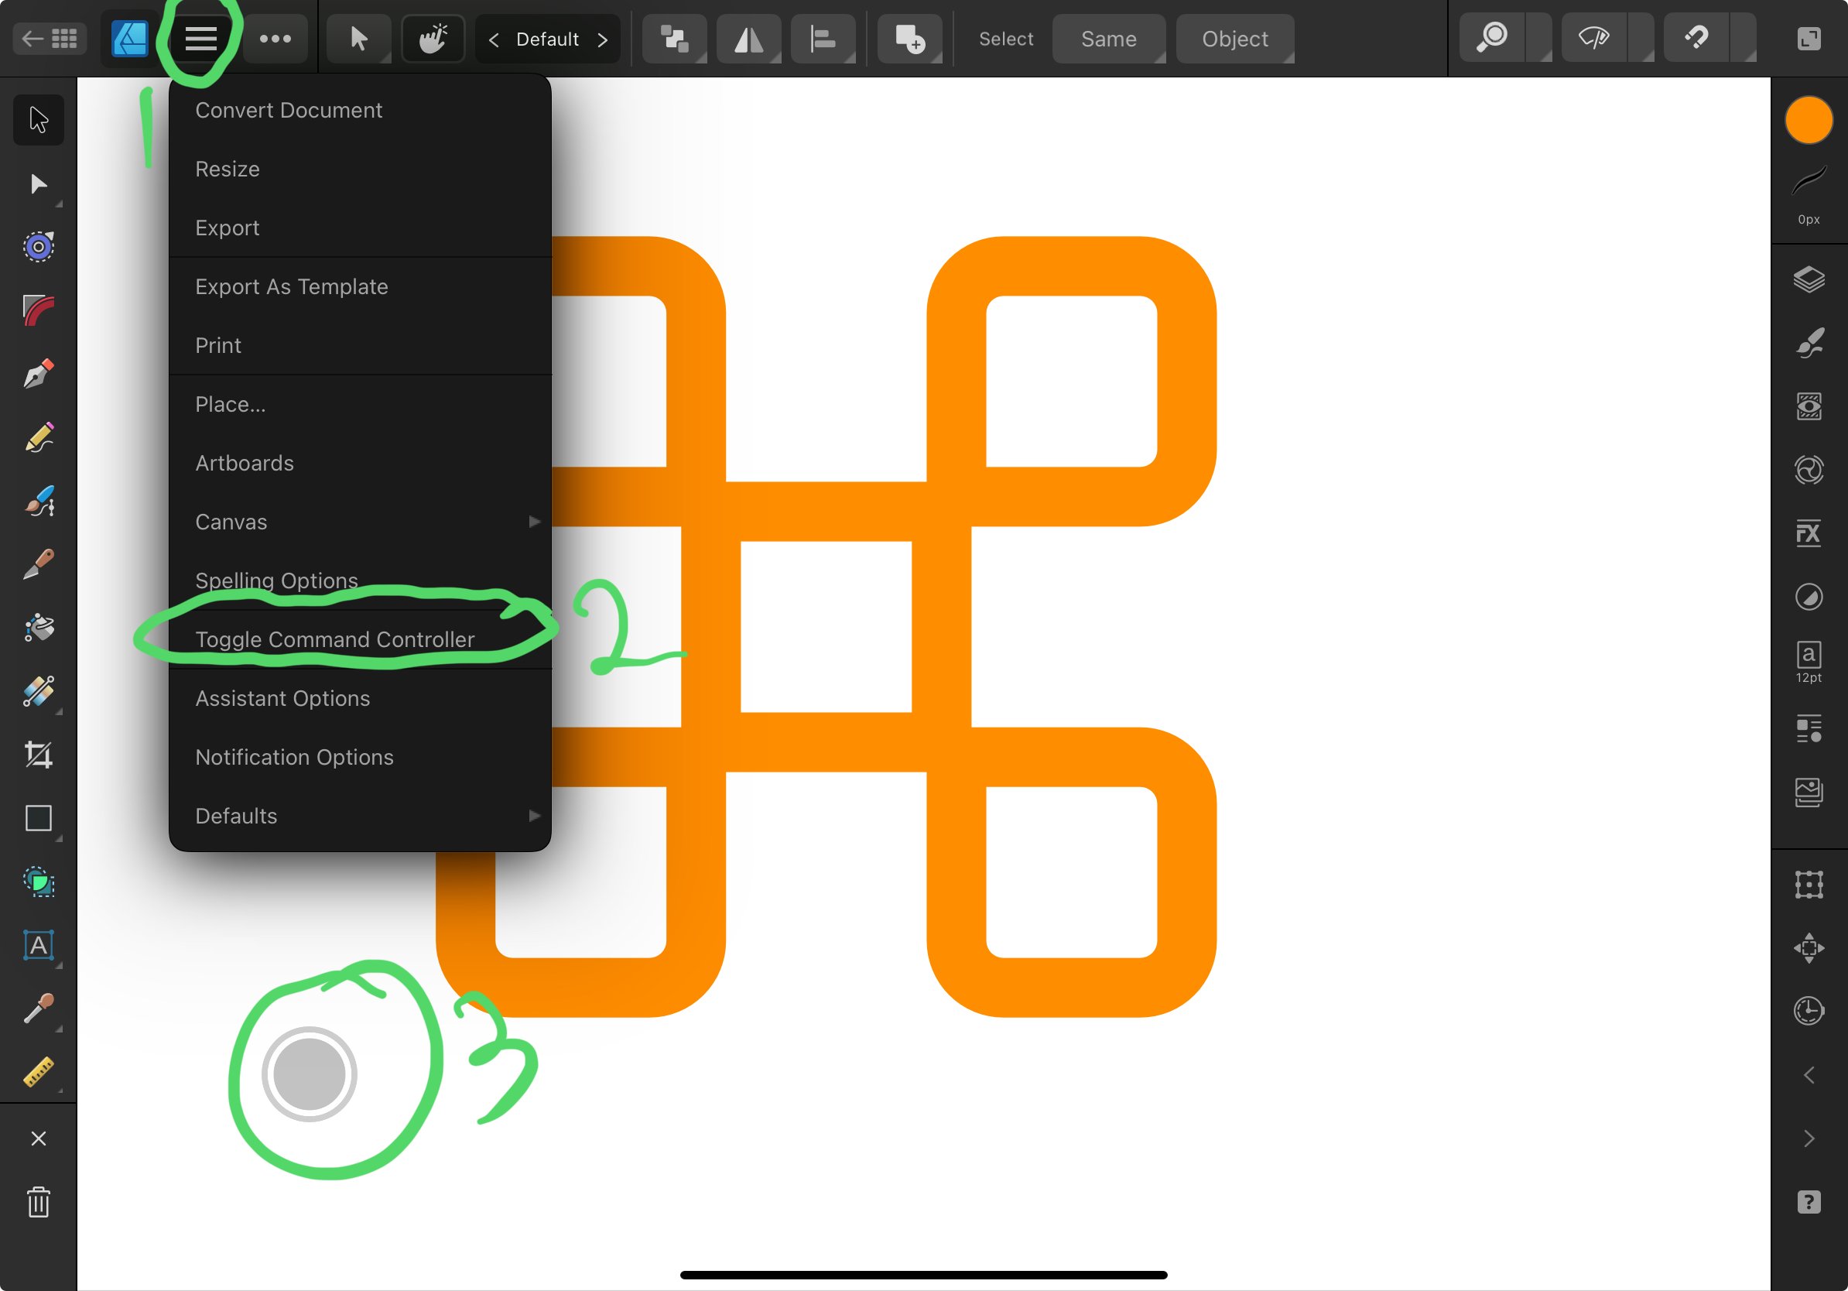This screenshot has width=1848, height=1291.
Task: Switch to the next toolbar preset with the right chevron
Action: (603, 39)
